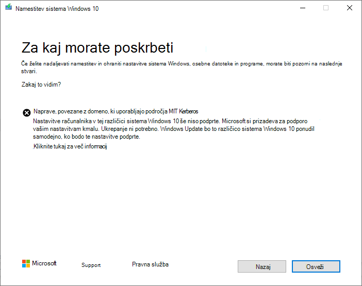Close the Windows 10 setup window
The width and height of the screenshot is (362, 286).
pyautogui.click(x=350, y=8)
